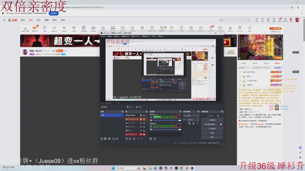305x171 pixels.
Task: Click 工作室模式 studio mode button
Action: click(x=212, y=128)
